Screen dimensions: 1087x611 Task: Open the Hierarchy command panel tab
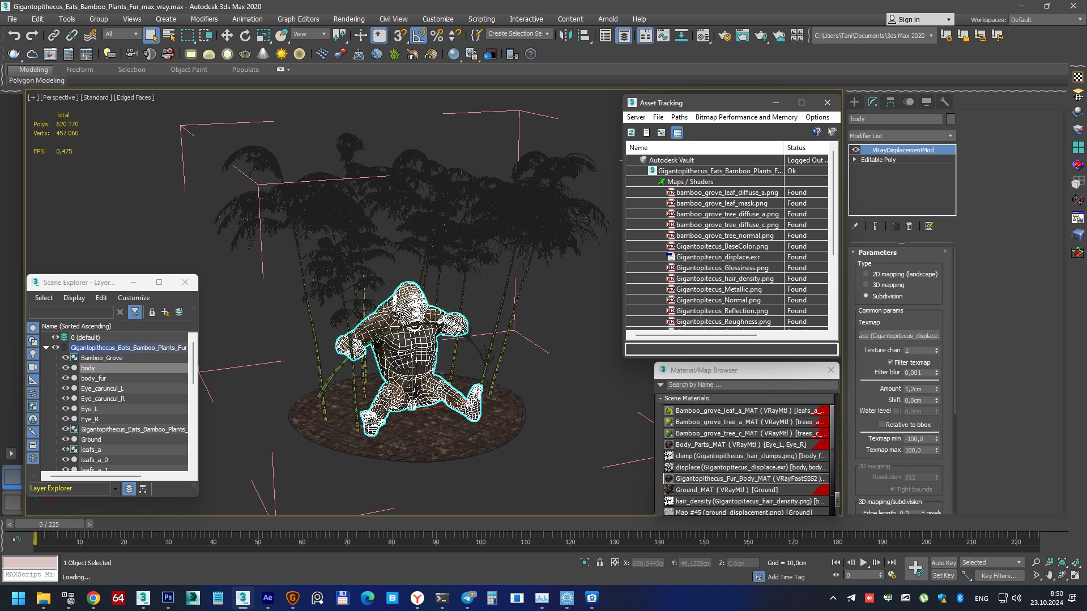coord(890,102)
